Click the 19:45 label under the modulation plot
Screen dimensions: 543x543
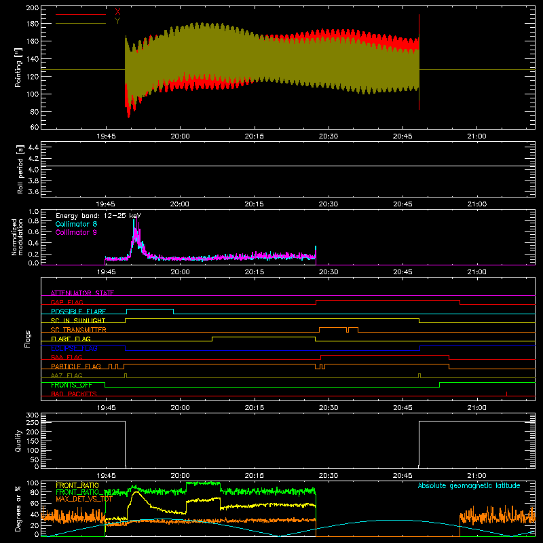coord(106,272)
